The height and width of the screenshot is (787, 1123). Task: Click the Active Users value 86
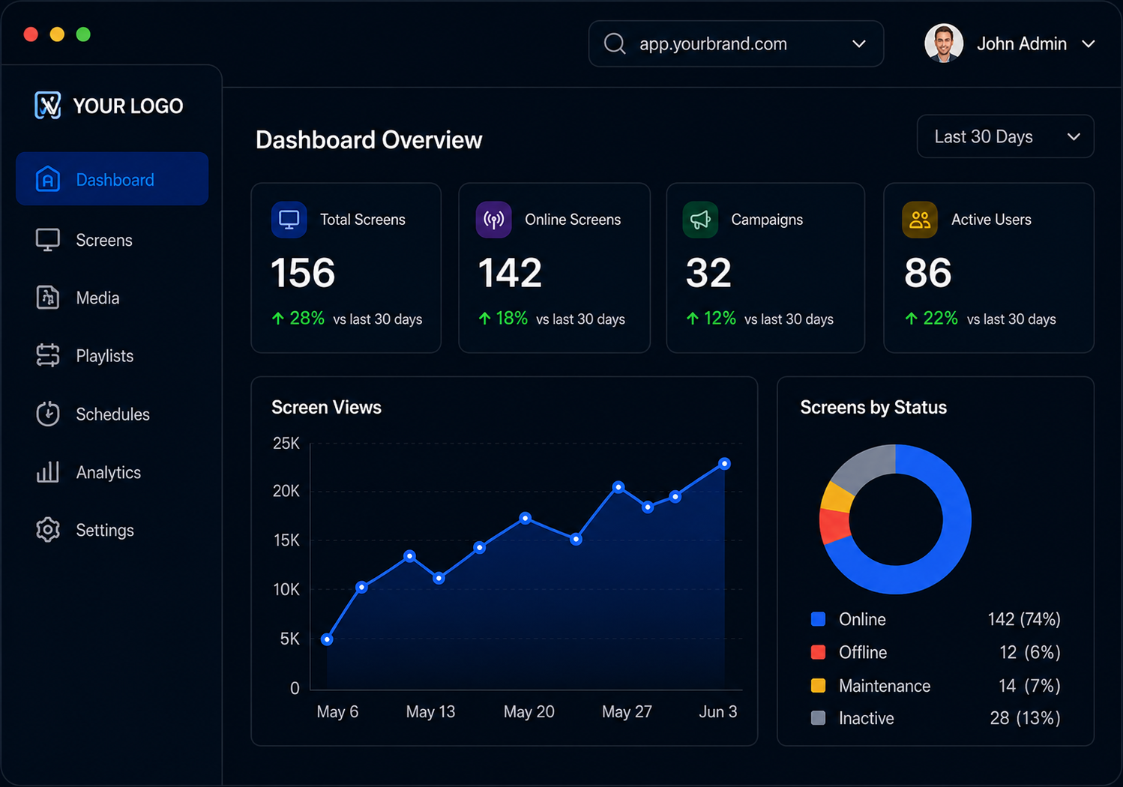pyautogui.click(x=928, y=272)
